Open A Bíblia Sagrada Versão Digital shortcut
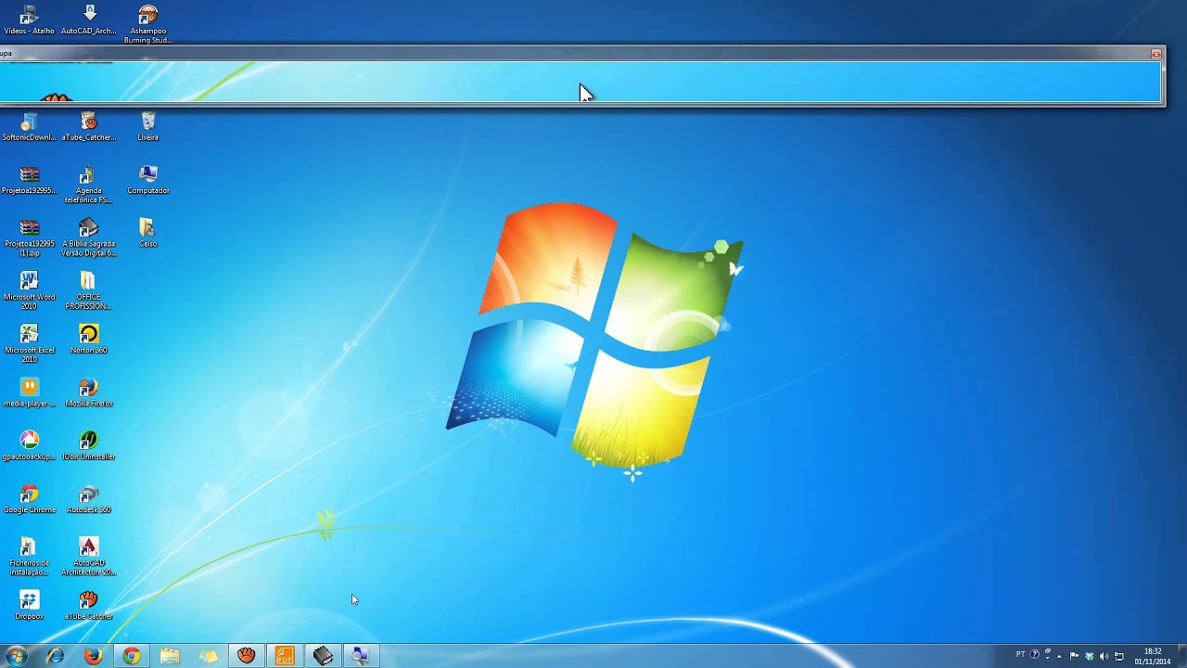 click(89, 238)
